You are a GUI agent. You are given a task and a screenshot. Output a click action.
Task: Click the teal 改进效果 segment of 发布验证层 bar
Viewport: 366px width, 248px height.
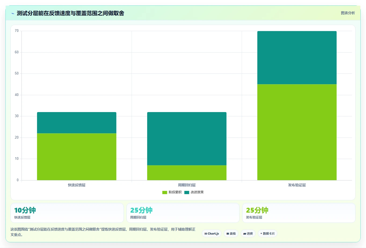[297, 58]
